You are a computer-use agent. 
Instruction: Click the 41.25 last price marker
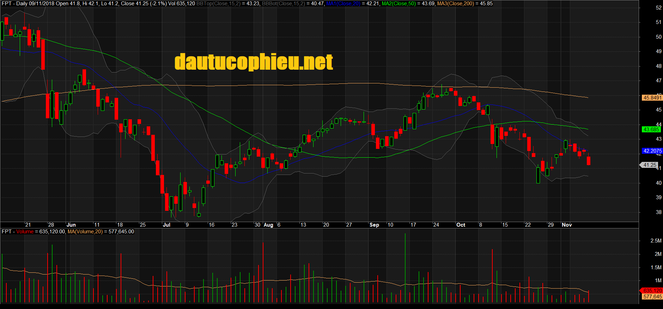(650, 165)
